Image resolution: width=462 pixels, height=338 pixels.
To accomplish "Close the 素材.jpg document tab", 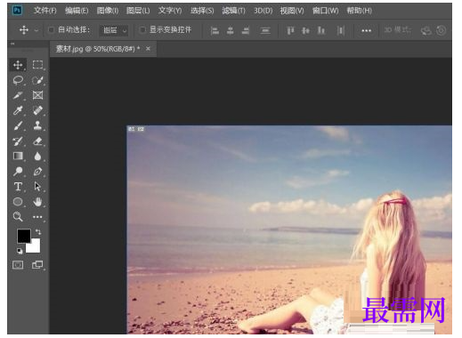I will coord(148,48).
